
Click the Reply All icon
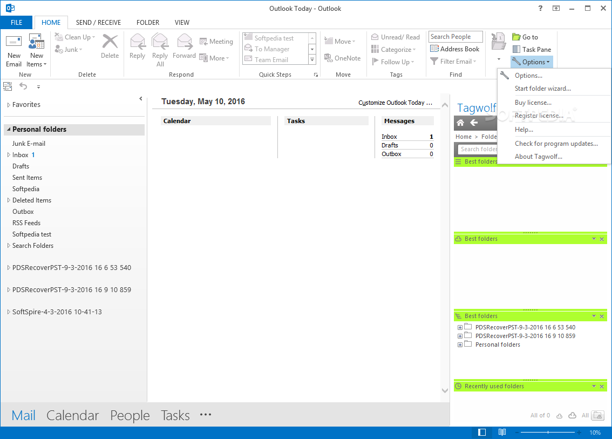click(x=160, y=42)
